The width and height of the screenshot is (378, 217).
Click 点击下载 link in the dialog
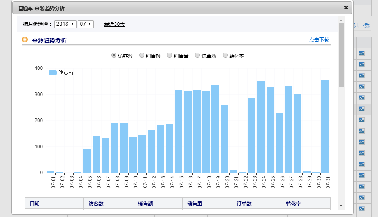(319, 40)
